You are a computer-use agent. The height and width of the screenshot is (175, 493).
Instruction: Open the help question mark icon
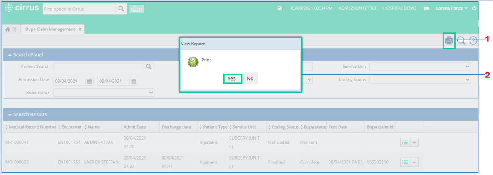coord(473,40)
